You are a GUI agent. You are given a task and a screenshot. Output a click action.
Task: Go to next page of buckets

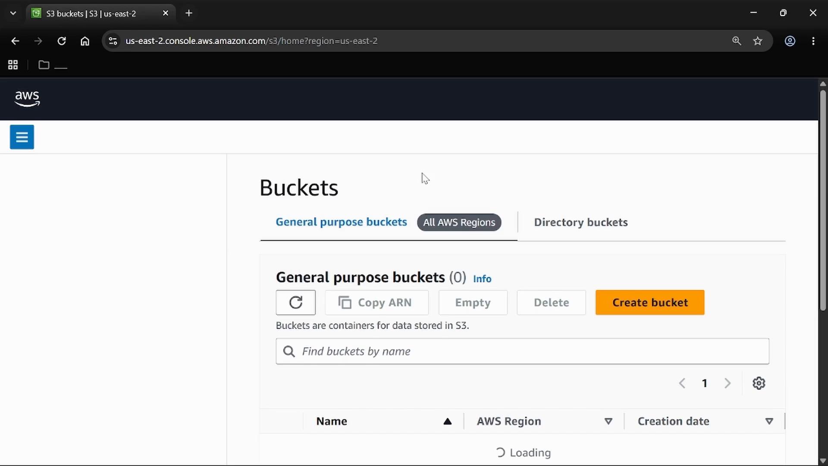click(728, 383)
